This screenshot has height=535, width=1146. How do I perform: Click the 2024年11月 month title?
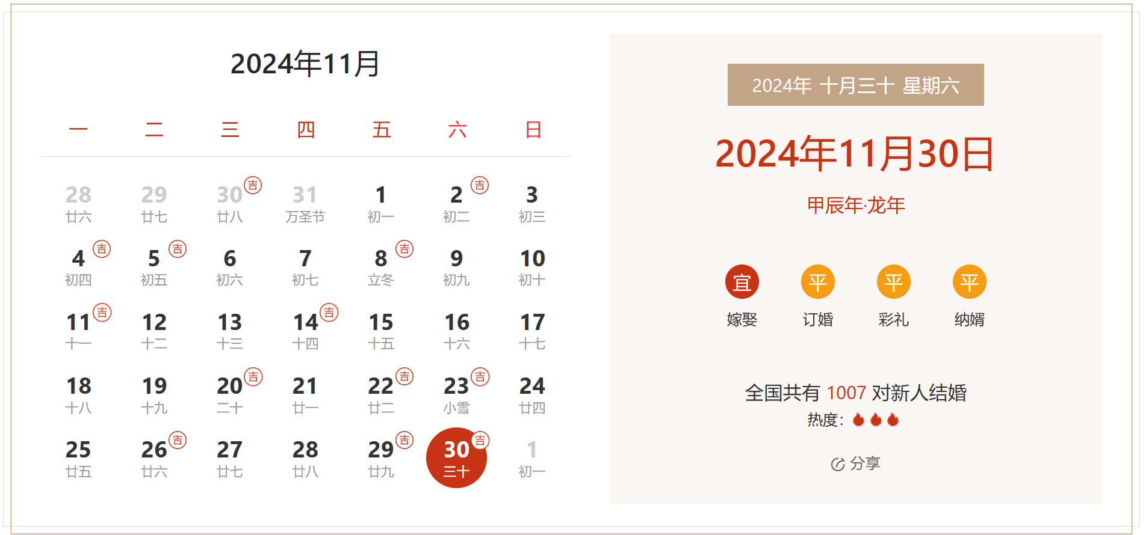pos(305,64)
